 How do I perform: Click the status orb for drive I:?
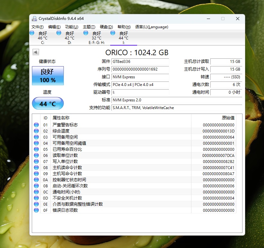pos(113,33)
